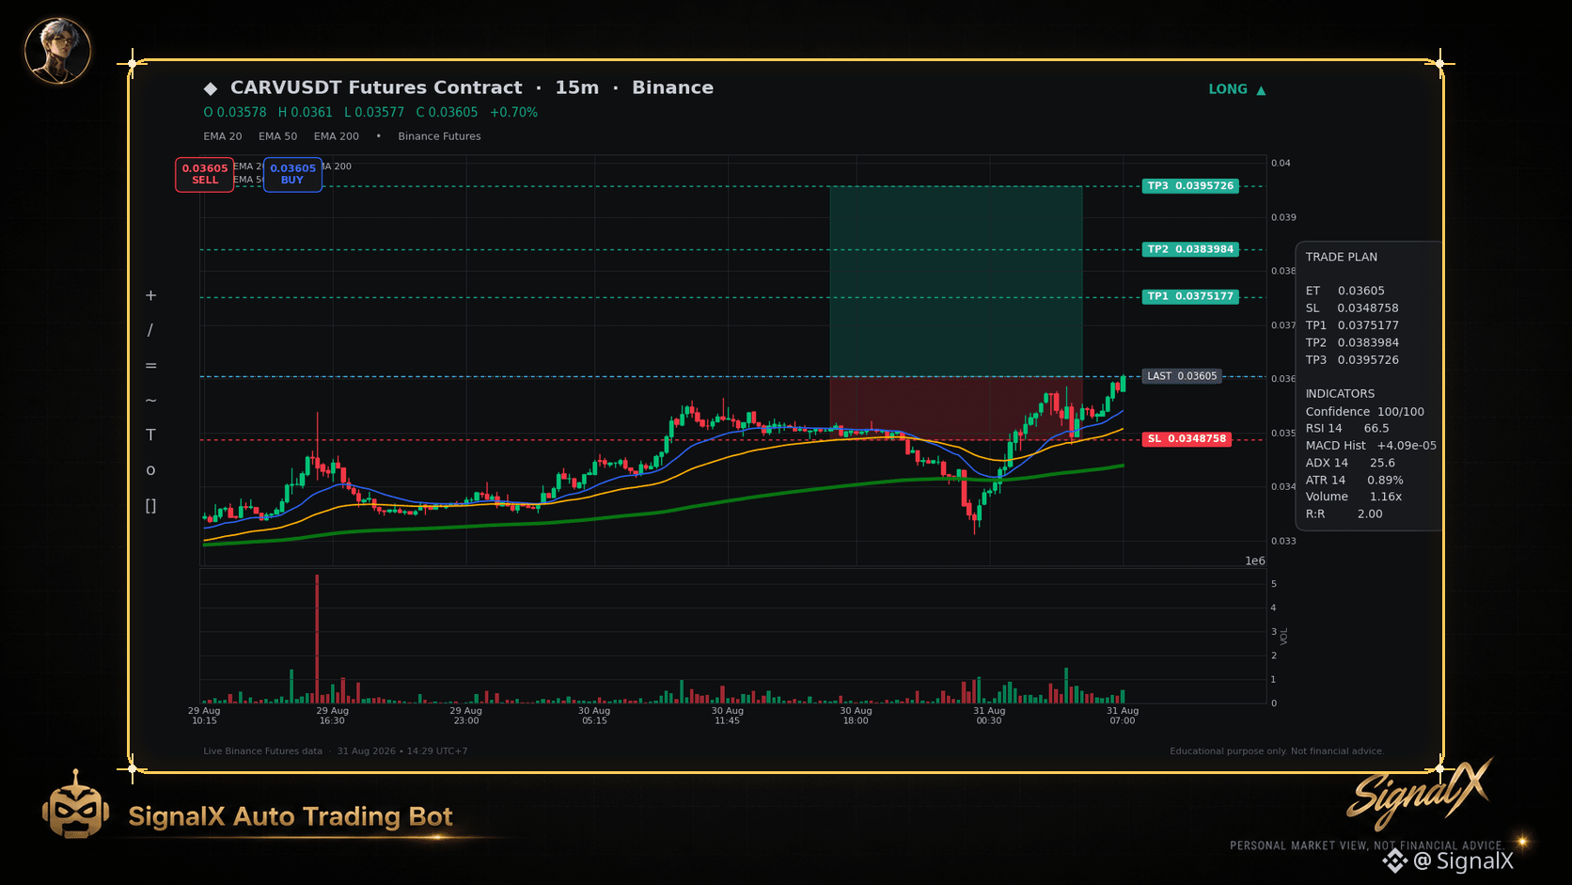Screen dimensions: 1572x885
Task: Click EMA 20 in the header legend
Action: point(223,136)
